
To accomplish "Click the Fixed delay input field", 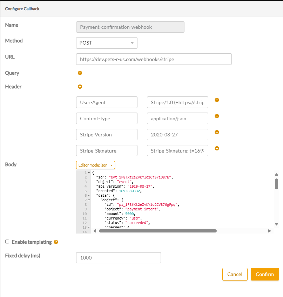I will coord(118,258).
